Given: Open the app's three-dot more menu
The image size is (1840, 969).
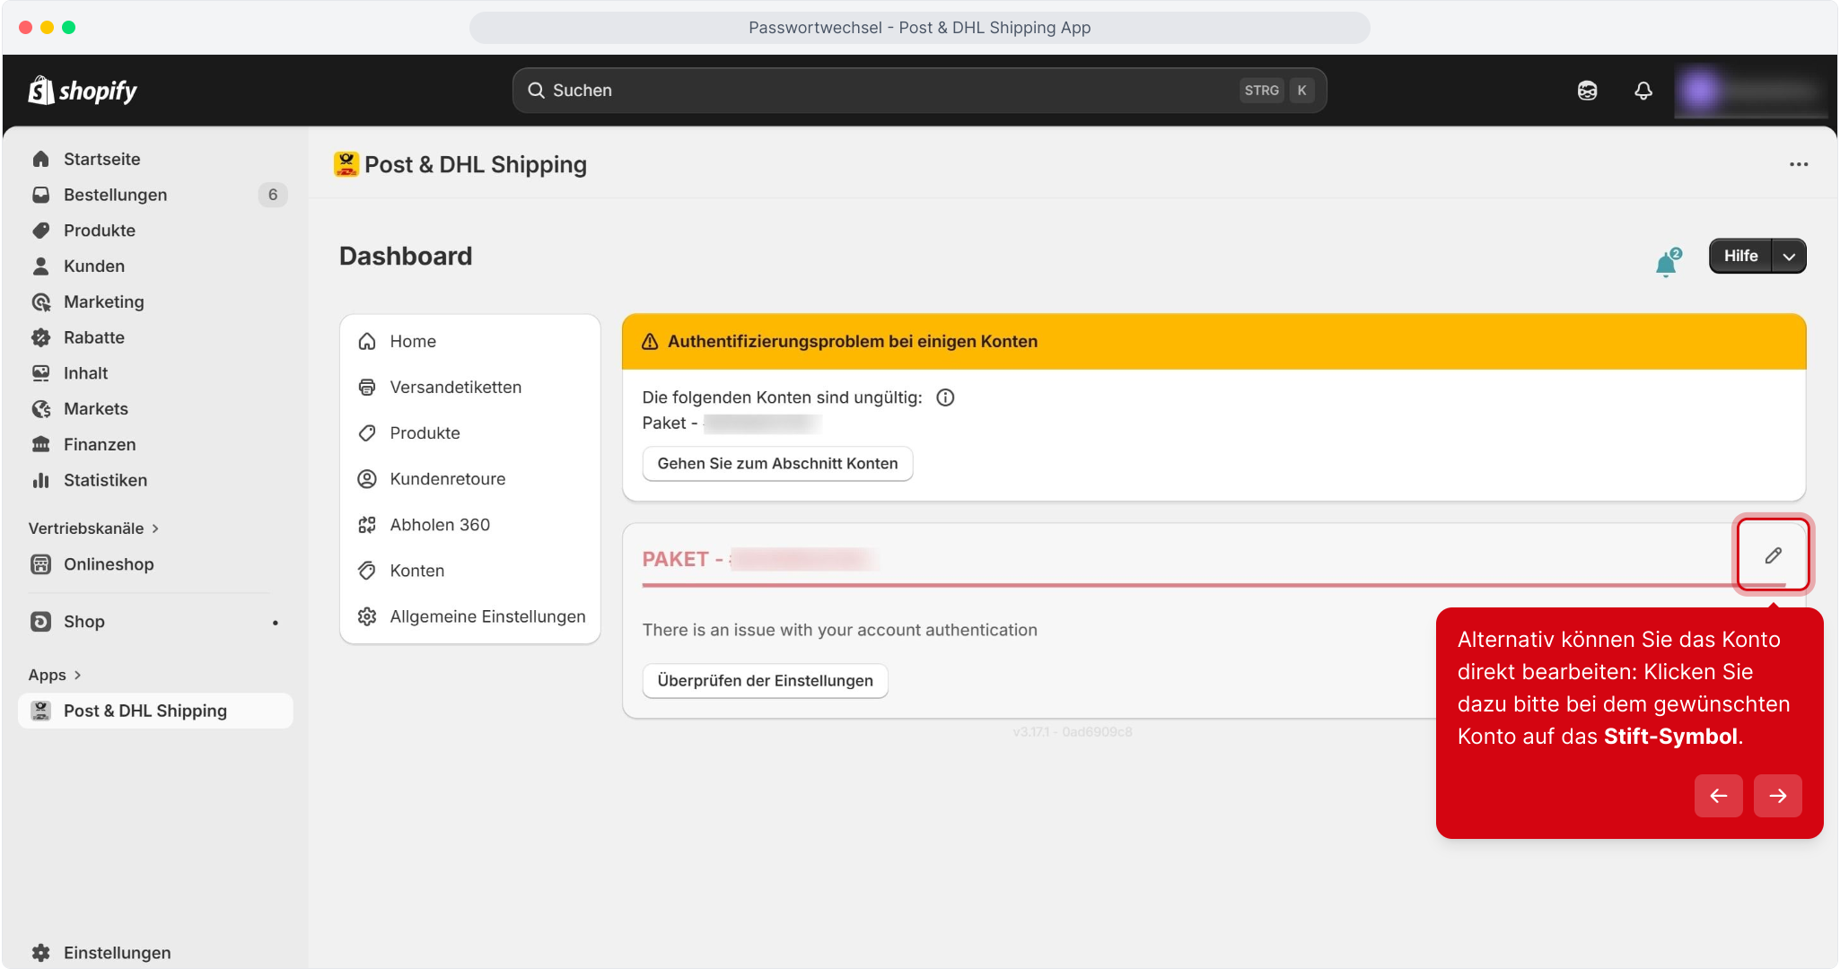Looking at the screenshot, I should [x=1799, y=164].
